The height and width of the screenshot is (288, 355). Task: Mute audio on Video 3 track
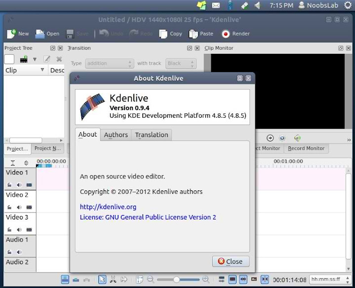(19, 230)
